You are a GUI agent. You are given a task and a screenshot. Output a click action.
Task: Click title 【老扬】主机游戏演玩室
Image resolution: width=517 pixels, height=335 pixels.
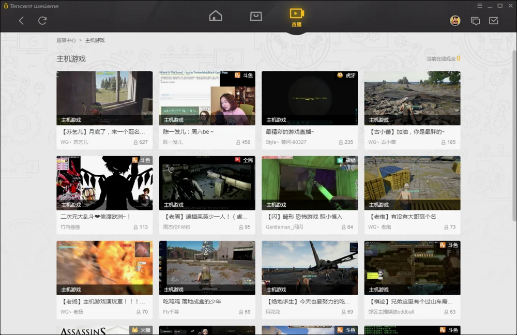pos(103,301)
